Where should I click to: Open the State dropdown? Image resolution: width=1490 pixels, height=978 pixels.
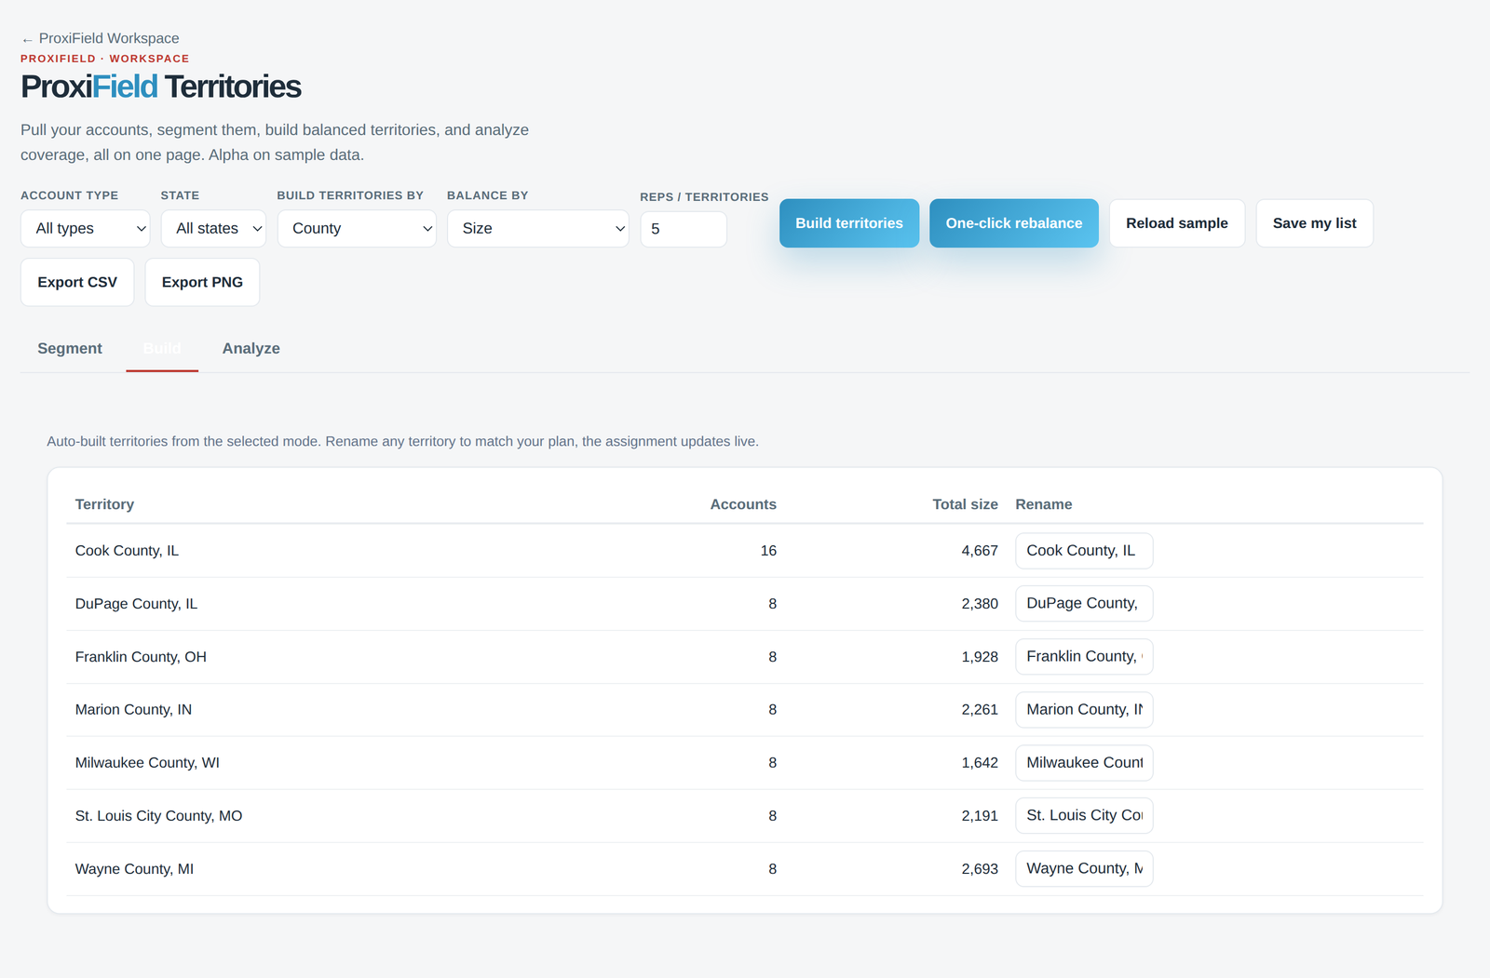point(213,229)
